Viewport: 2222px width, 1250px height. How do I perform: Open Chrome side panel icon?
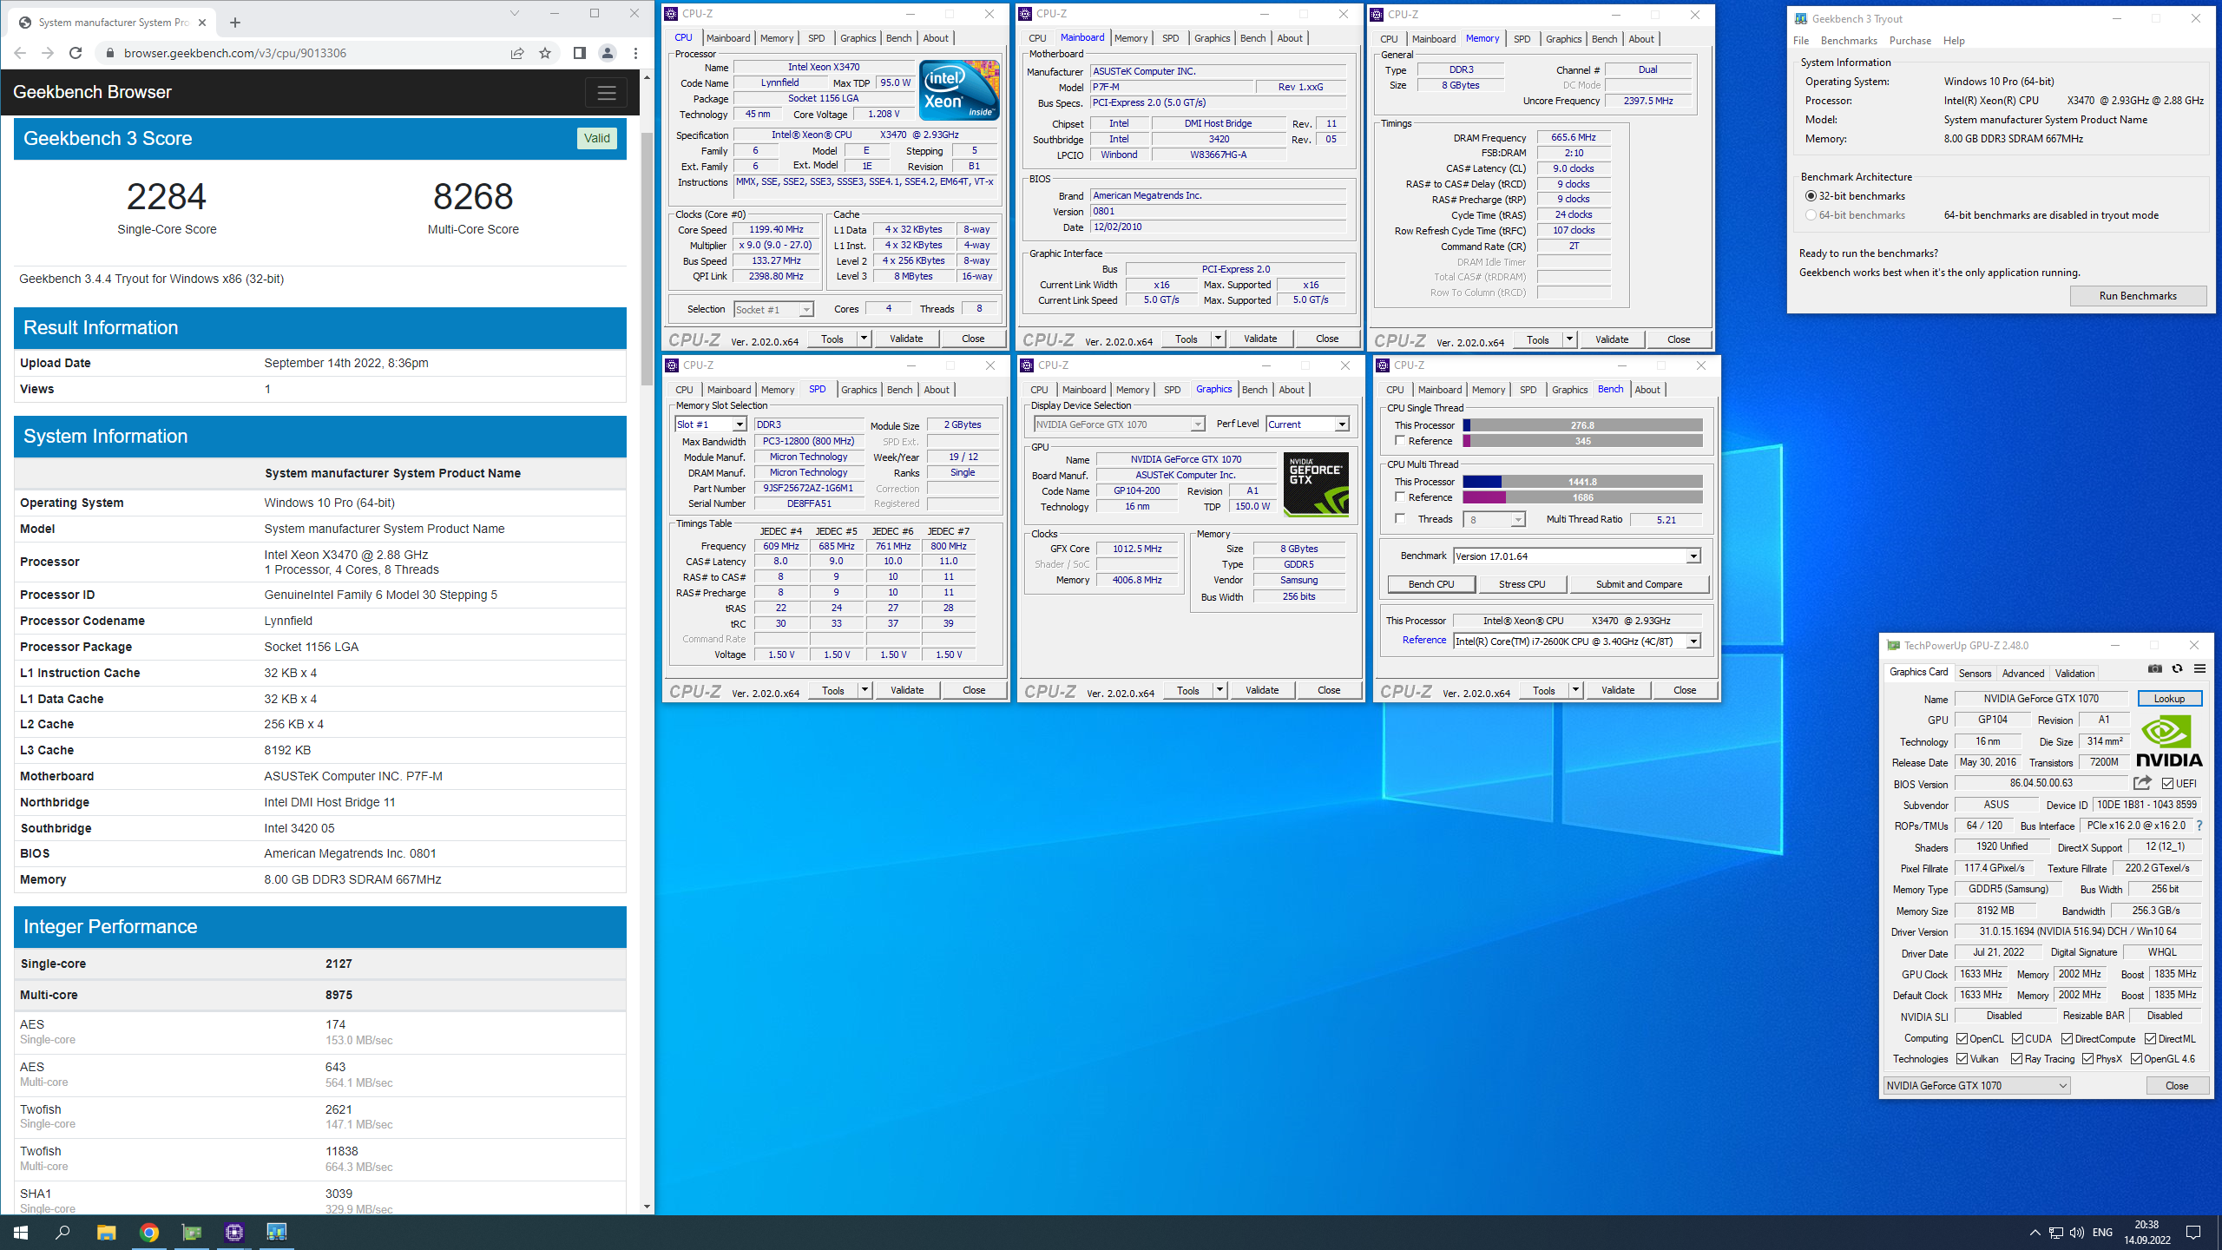(x=579, y=53)
